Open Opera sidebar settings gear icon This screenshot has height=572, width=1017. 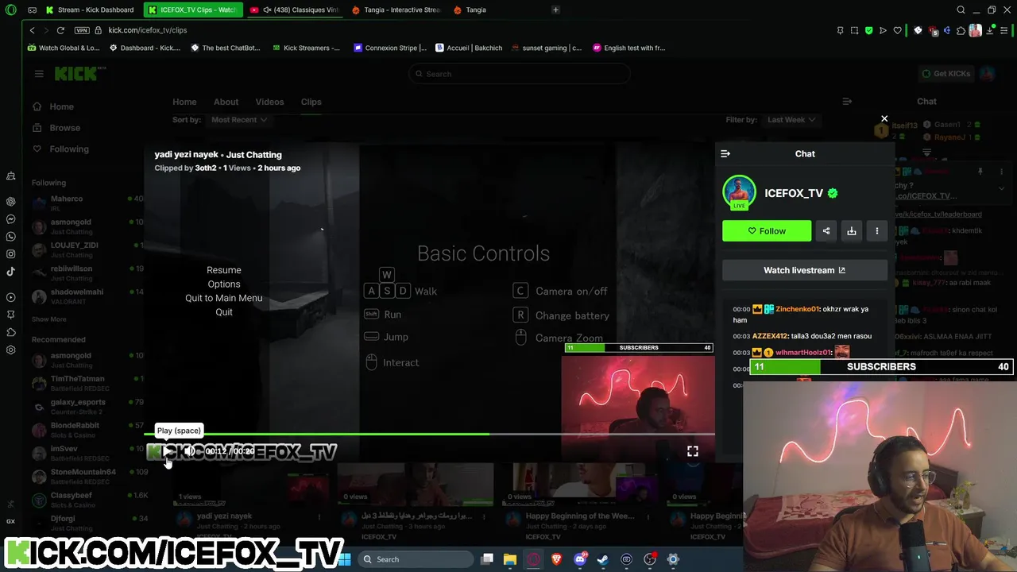pos(10,350)
